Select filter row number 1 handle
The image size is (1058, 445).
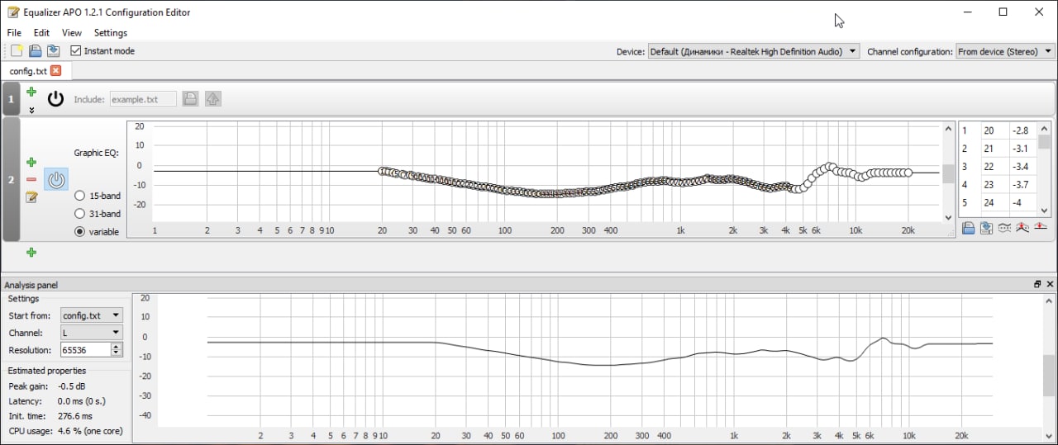tap(11, 99)
